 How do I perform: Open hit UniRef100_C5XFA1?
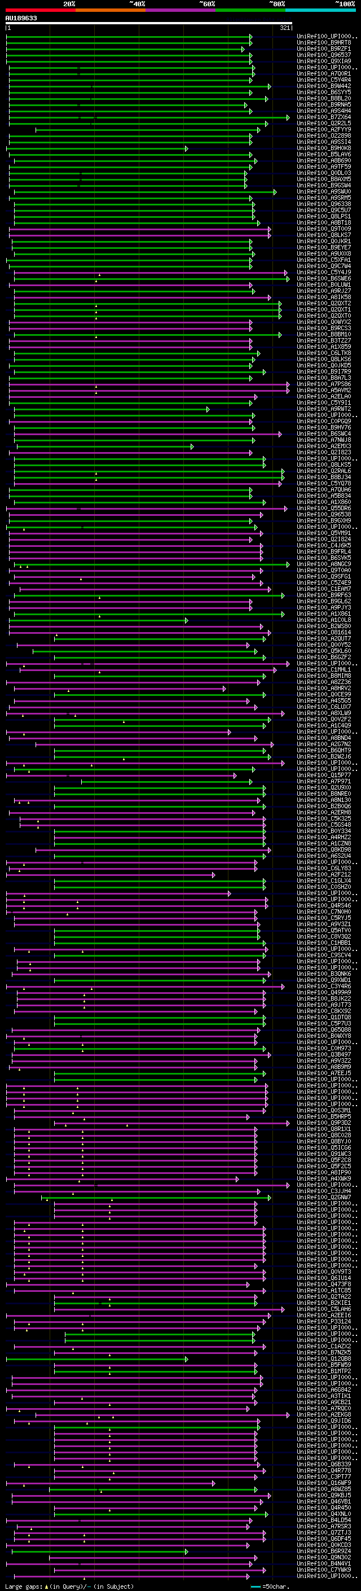pos(324,260)
